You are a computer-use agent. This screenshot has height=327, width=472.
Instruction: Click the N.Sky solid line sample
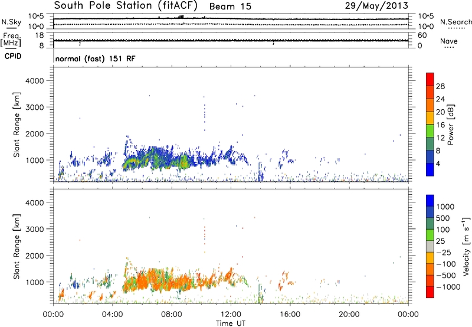11,28
